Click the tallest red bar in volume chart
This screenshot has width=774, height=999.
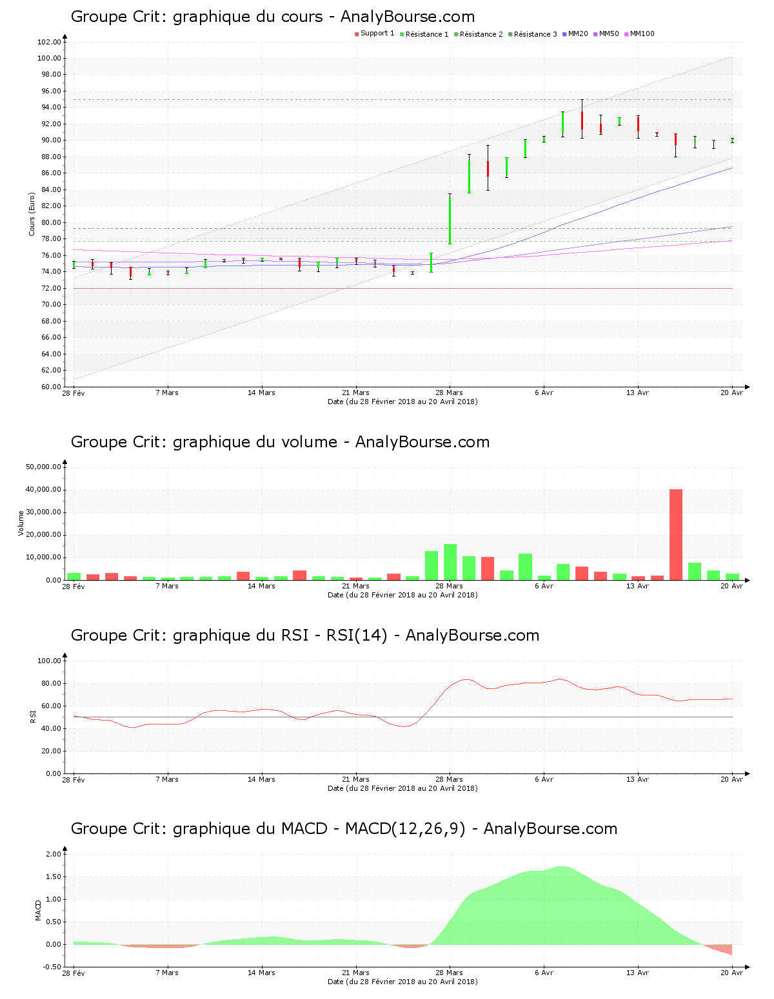[x=676, y=535]
